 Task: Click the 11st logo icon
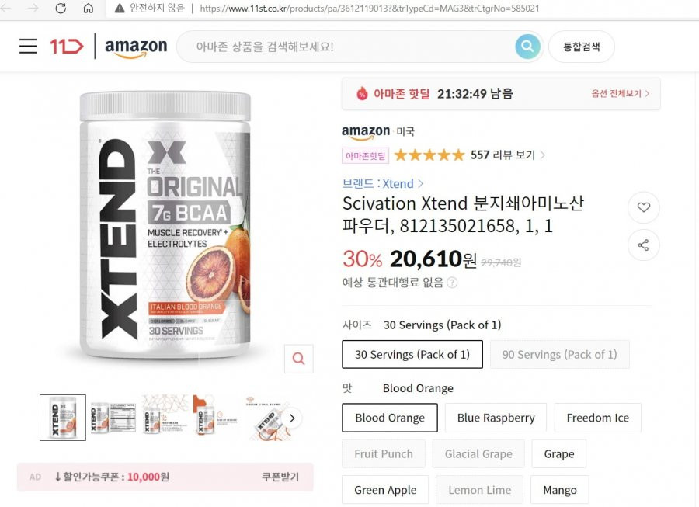[x=67, y=47]
